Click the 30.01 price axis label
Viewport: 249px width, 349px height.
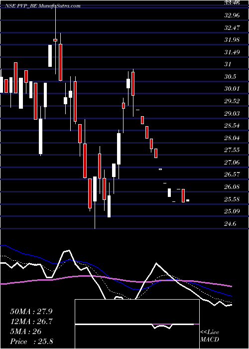[x=232, y=89]
